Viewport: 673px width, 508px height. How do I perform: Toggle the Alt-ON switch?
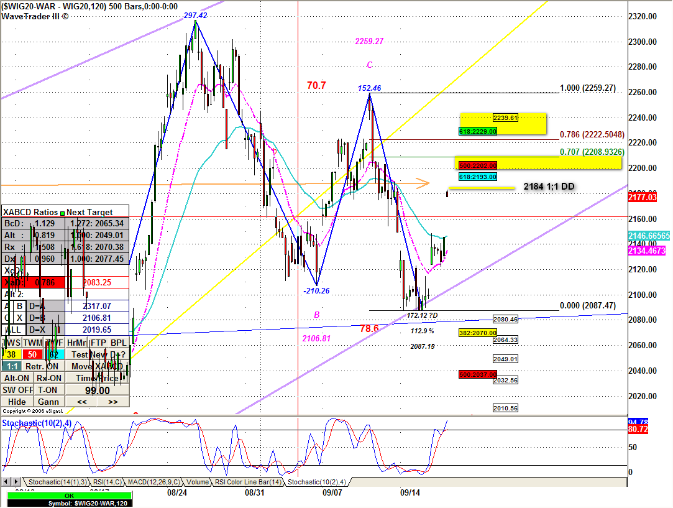point(17,378)
